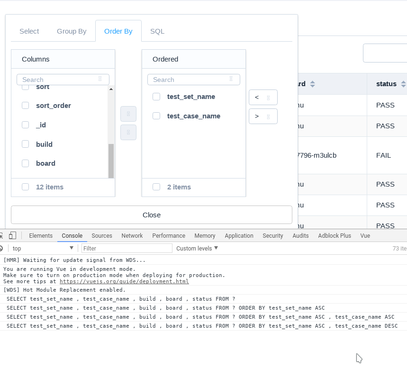The width and height of the screenshot is (407, 385).
Task: Check the test_set_name checkbox in Ordered
Action: [156, 96]
